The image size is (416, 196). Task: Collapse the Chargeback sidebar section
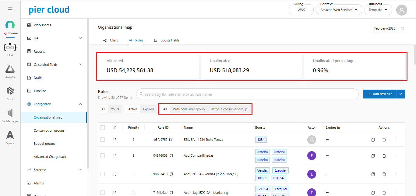[x=80, y=104]
